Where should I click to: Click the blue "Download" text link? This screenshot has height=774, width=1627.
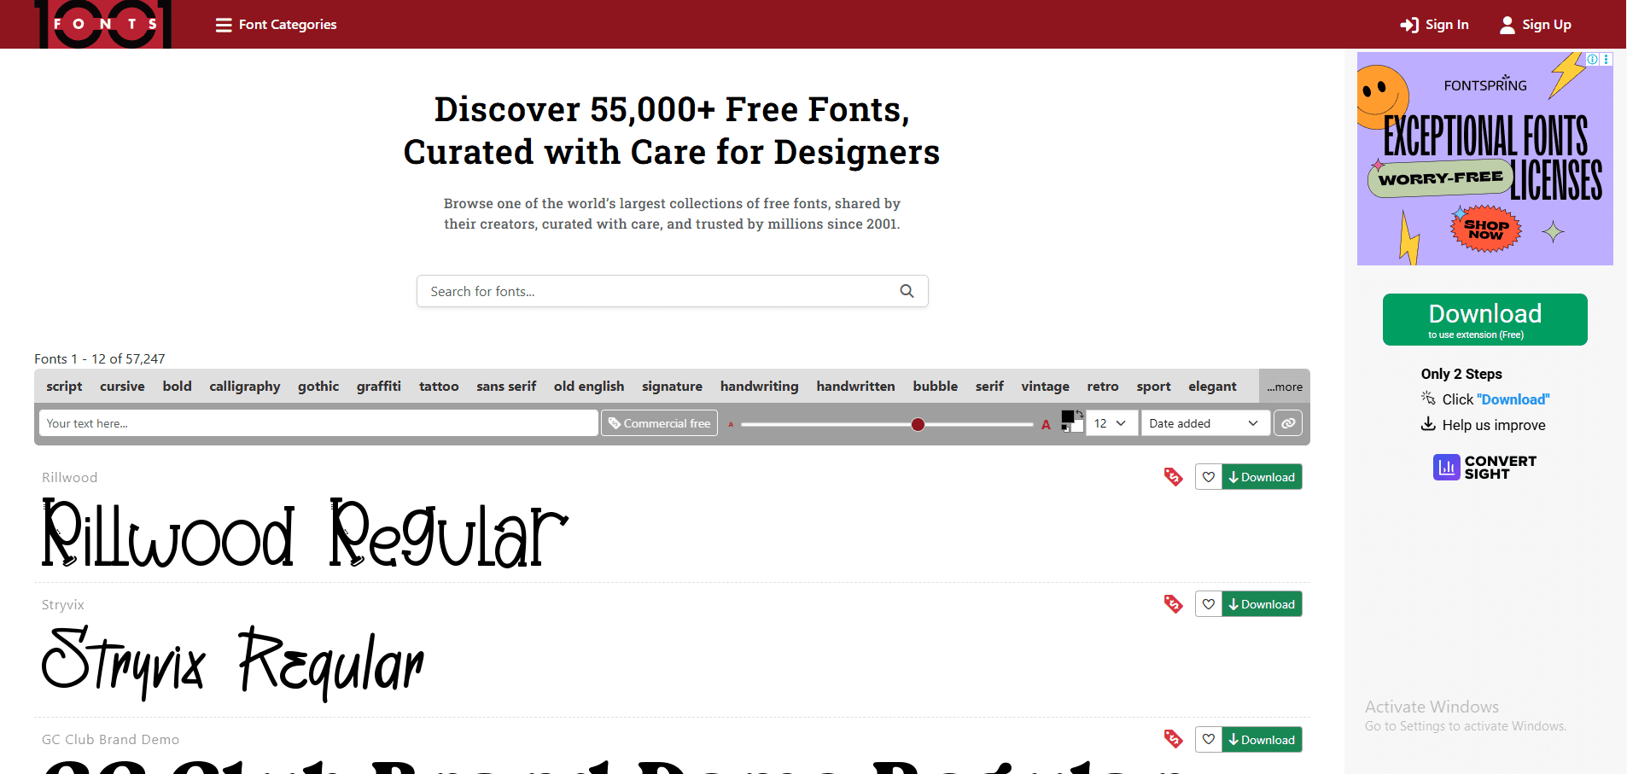point(1513,399)
